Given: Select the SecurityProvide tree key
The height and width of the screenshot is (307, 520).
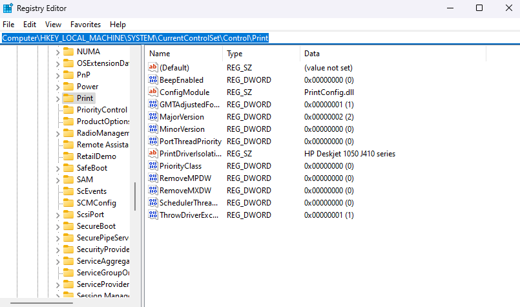Looking at the screenshot, I should pos(103,249).
